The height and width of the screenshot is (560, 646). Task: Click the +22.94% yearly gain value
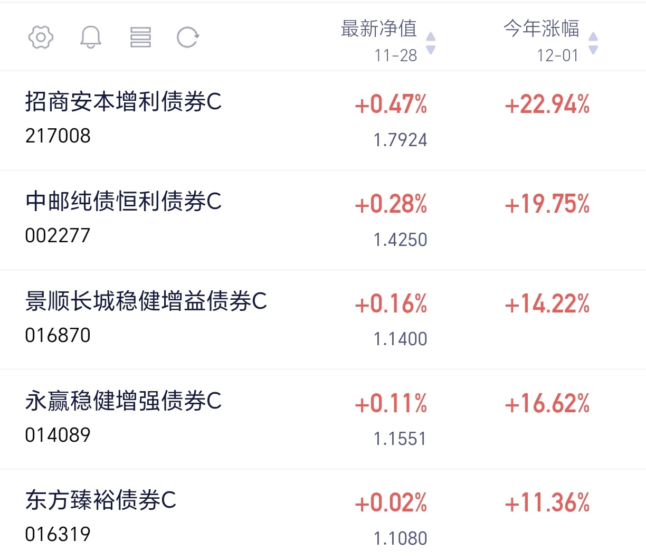547,104
